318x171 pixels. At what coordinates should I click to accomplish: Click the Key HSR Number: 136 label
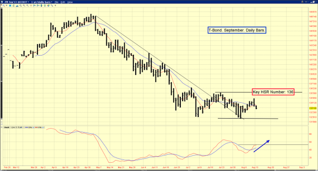[x=273, y=92]
